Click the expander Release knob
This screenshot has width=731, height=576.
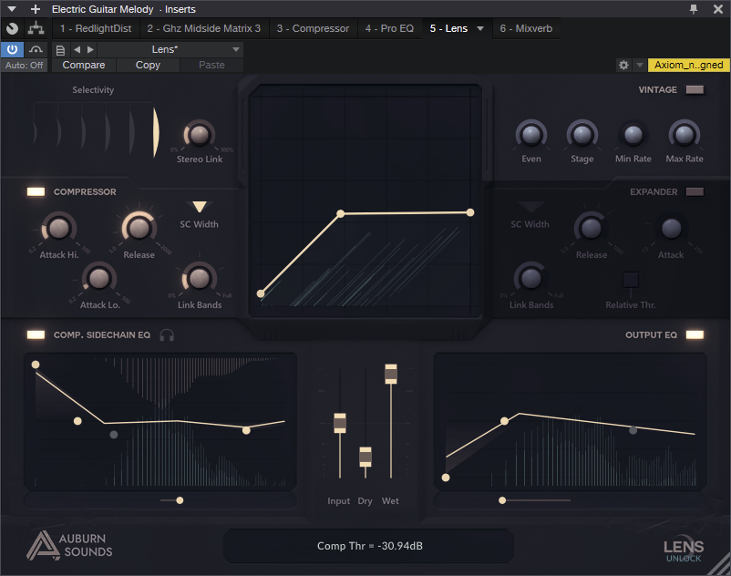click(592, 229)
